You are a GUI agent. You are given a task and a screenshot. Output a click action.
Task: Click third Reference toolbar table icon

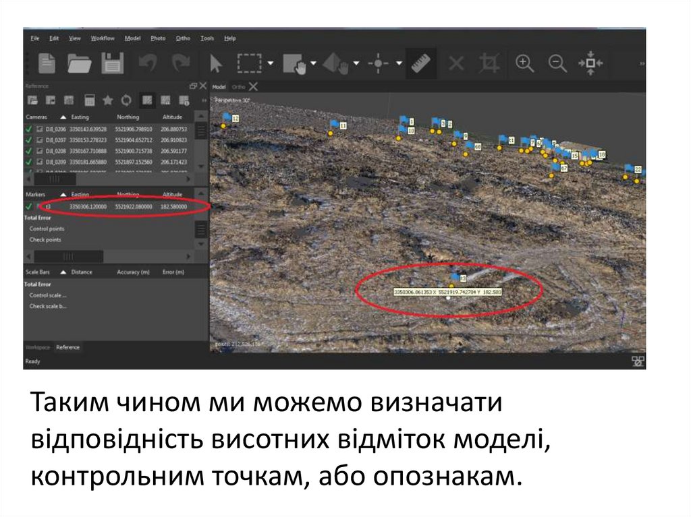(x=69, y=100)
